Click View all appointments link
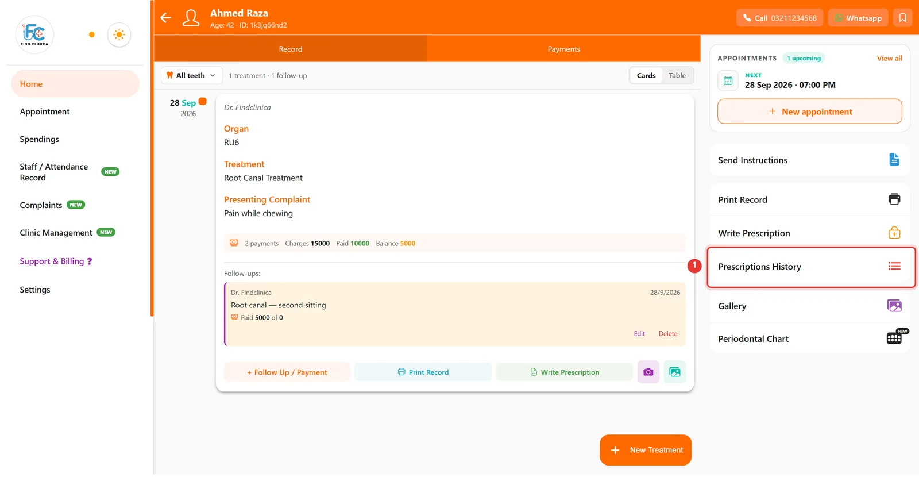This screenshot has width=919, height=477. (889, 58)
